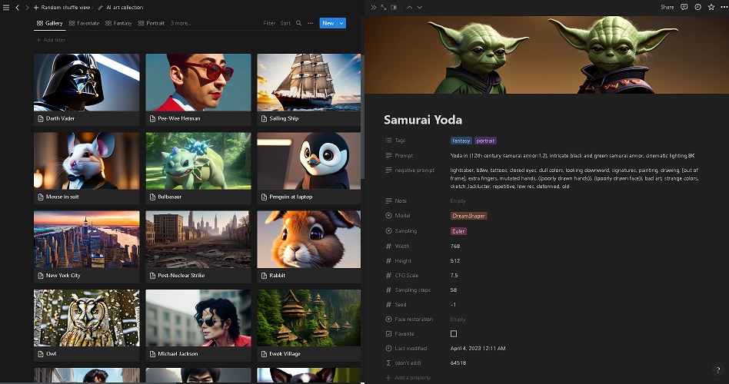Click the Height value 512
This screenshot has width=729, height=384.
tap(455, 261)
